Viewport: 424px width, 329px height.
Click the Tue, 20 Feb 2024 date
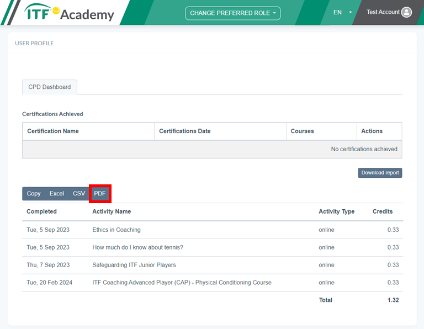click(49, 283)
